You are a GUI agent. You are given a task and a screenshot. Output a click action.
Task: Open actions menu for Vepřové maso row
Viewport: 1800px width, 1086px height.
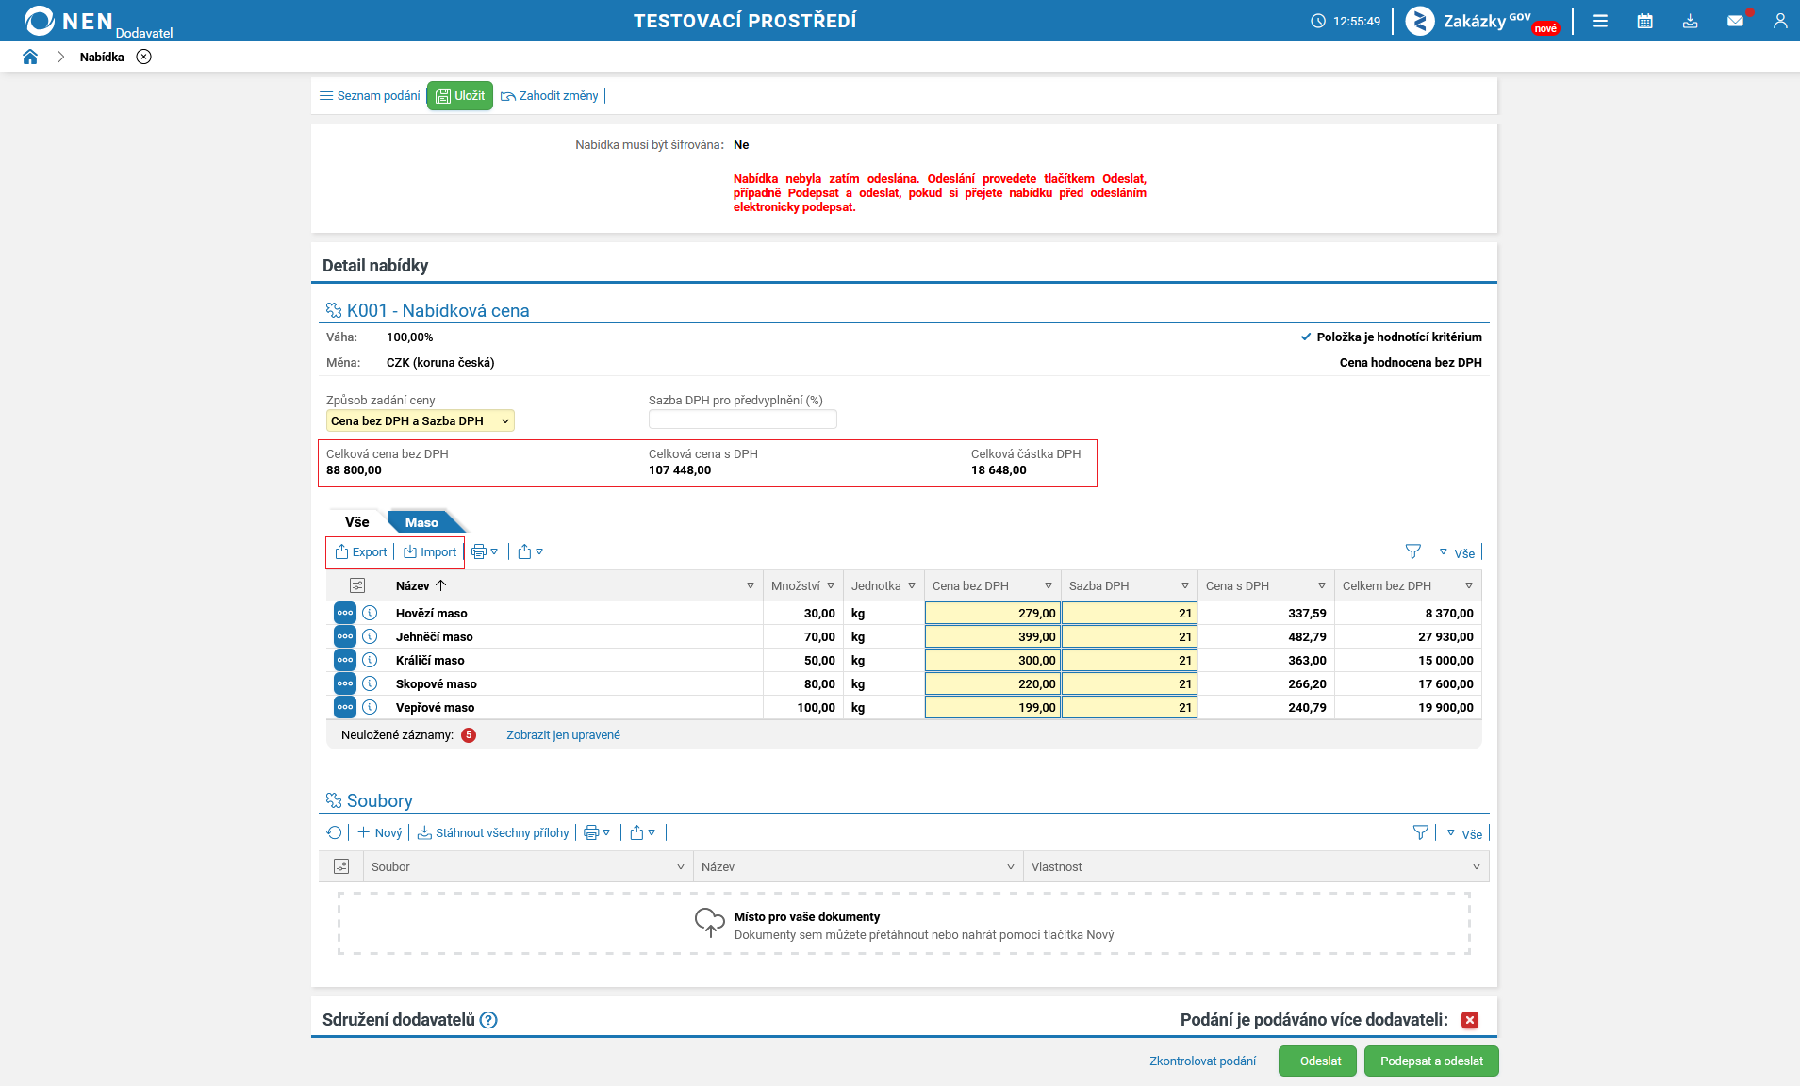345,707
